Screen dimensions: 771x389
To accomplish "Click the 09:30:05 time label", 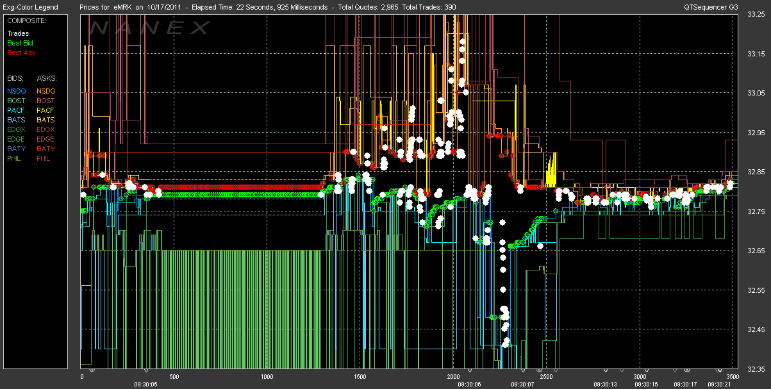I will (x=146, y=384).
